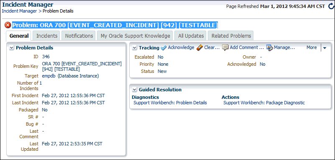Click the Acknowledge checkmark icon
This screenshot has height=160, width=335.
pos(164,48)
